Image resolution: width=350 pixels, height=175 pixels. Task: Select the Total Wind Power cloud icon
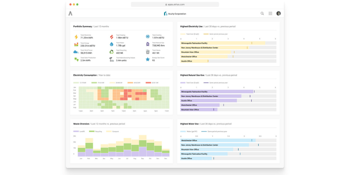(x=76, y=52)
